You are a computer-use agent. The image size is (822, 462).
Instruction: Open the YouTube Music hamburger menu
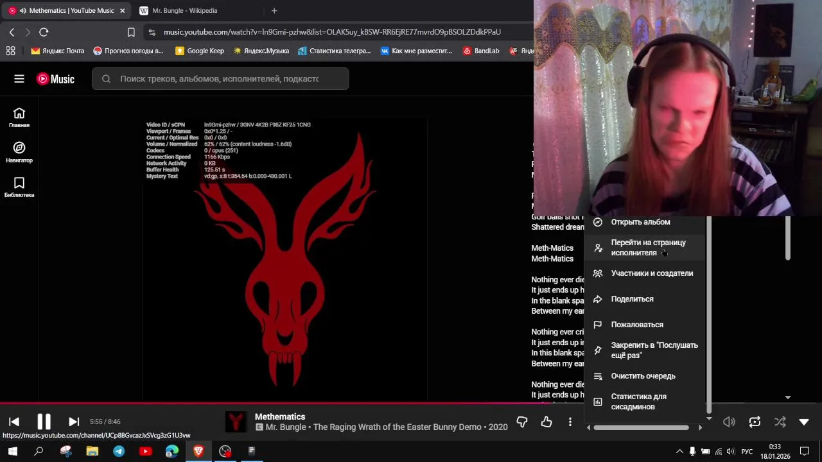click(19, 79)
